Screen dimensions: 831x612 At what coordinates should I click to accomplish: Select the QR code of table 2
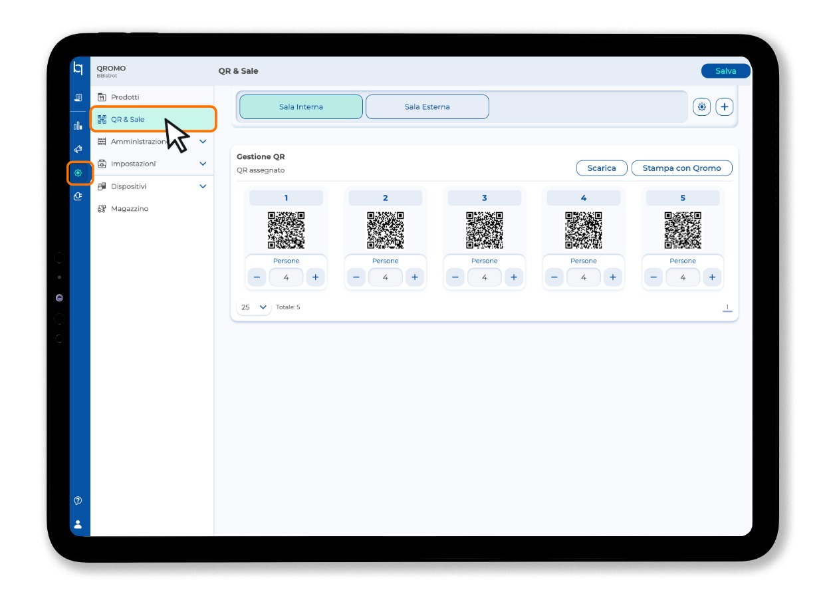coord(386,230)
